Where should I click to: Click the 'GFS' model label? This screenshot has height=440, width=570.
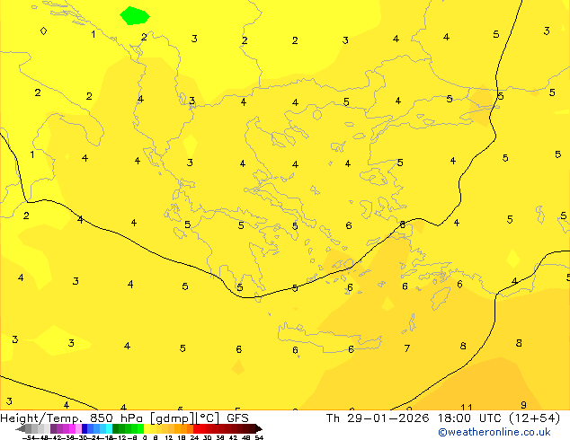(x=237, y=418)
